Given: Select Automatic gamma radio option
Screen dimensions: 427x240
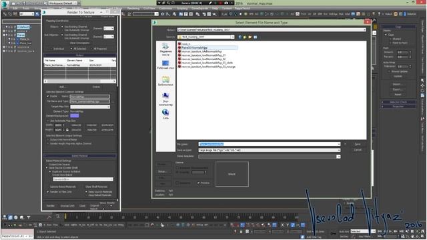Looking at the screenshot, I should tap(177, 168).
